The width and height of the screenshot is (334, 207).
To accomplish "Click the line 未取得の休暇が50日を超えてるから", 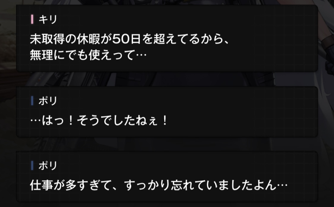I will point(129,39).
